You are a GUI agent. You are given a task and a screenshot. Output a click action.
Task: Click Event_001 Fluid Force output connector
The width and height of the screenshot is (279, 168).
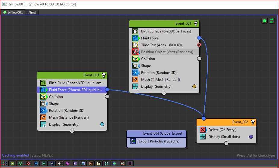pyautogui.click(x=199, y=38)
